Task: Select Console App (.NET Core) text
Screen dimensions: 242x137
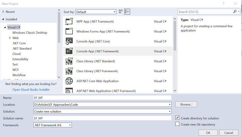Action: pyautogui.click(x=93, y=41)
